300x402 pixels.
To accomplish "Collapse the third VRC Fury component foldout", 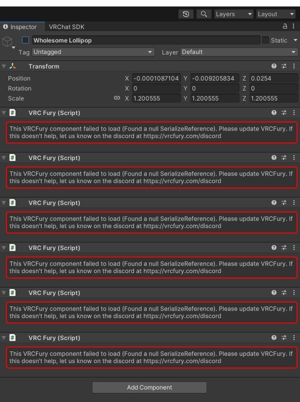I will point(4,203).
